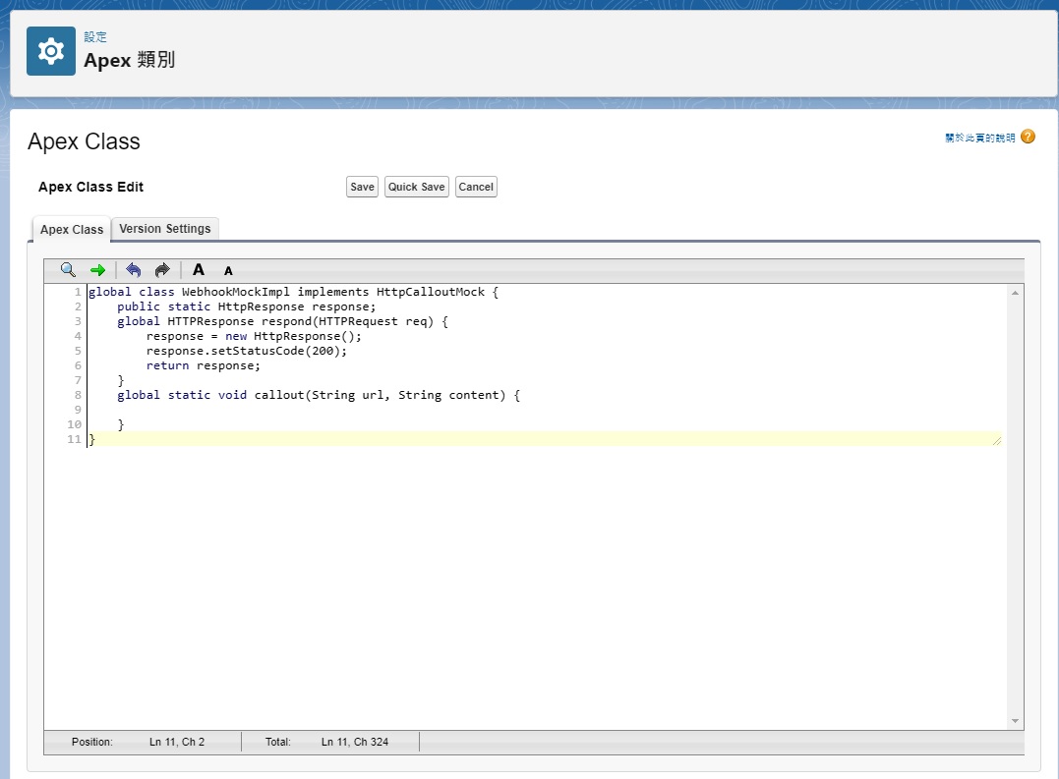Click the editor scrollbar down arrow
This screenshot has width=1059, height=779.
click(x=1016, y=721)
